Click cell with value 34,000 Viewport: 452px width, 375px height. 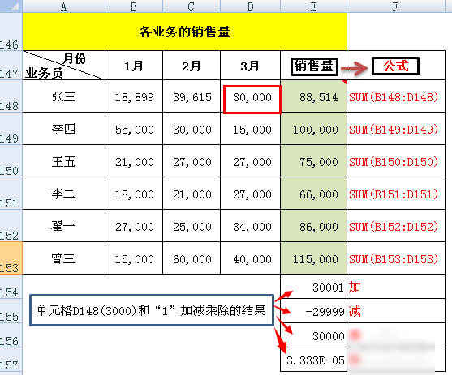(250, 226)
